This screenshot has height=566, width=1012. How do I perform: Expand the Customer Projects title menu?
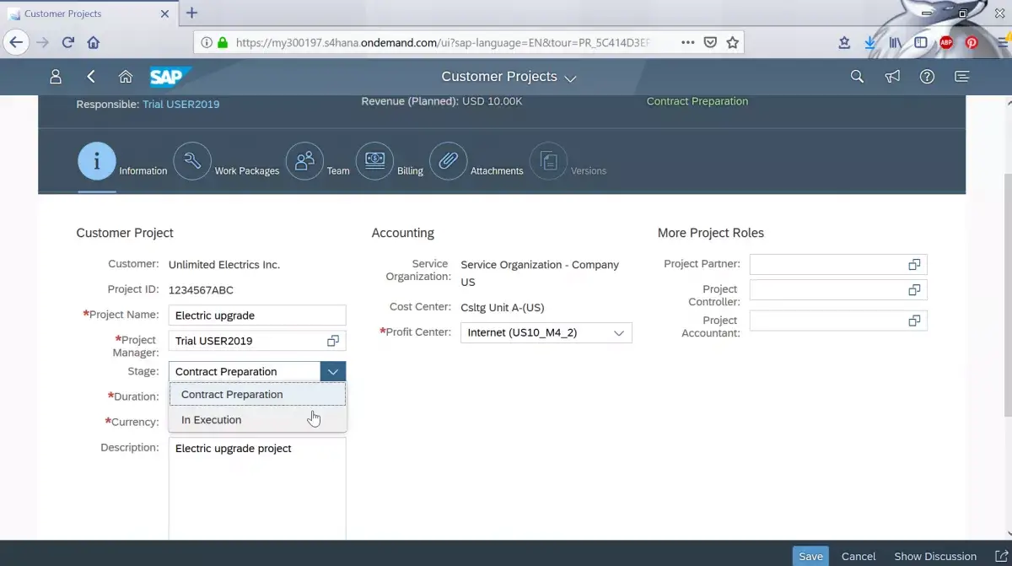click(x=570, y=78)
